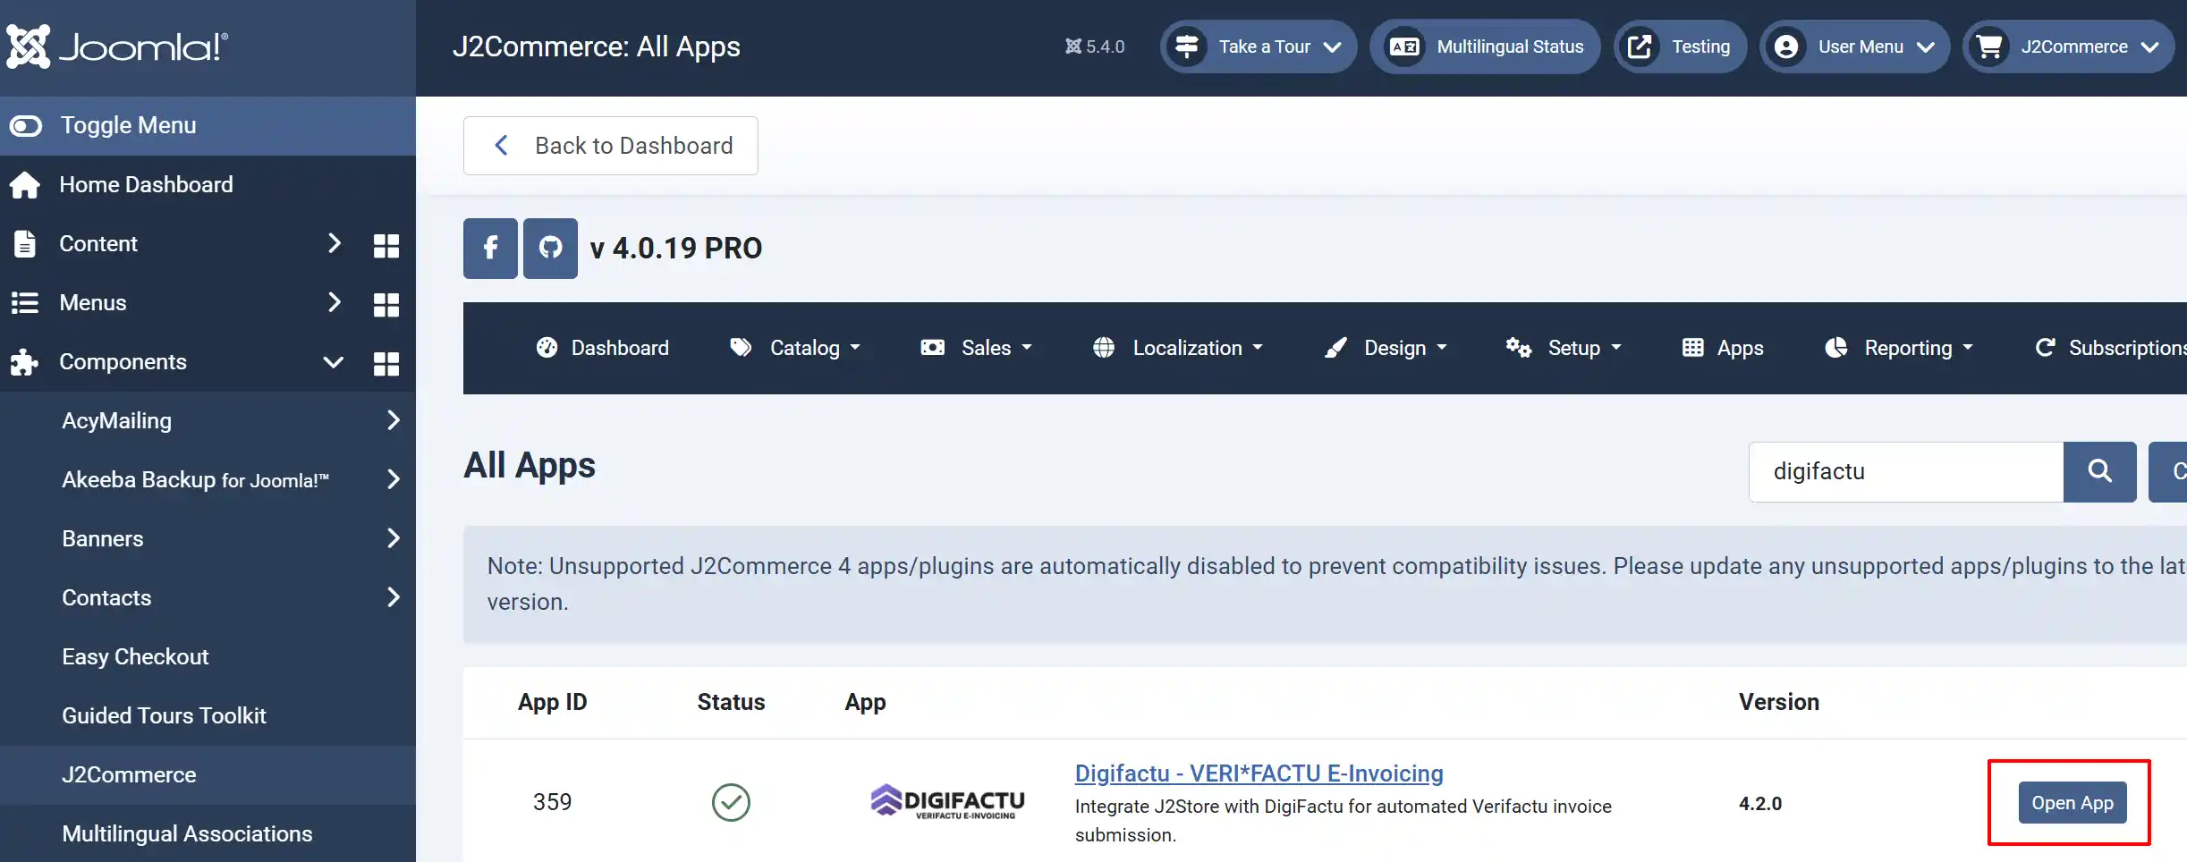Click the J2Commerce shopping cart icon
This screenshot has height=862, width=2187.
(x=1989, y=46)
